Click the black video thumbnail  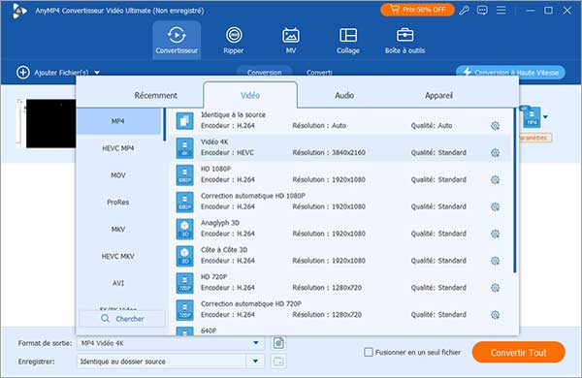(x=50, y=123)
